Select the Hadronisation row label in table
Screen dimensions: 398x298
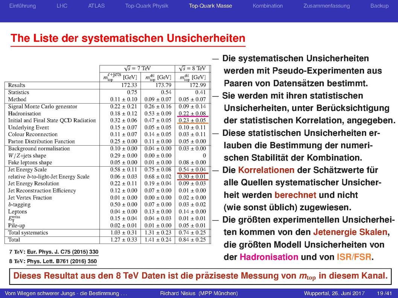(24, 114)
